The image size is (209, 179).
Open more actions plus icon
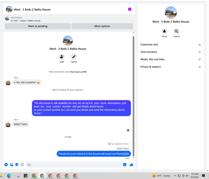click(6, 165)
